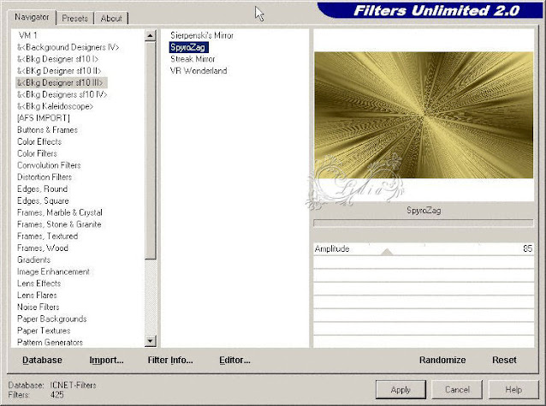Viewport: 546px width, 406px height.
Task: Apply the SpyroZag filter
Action: 401,390
